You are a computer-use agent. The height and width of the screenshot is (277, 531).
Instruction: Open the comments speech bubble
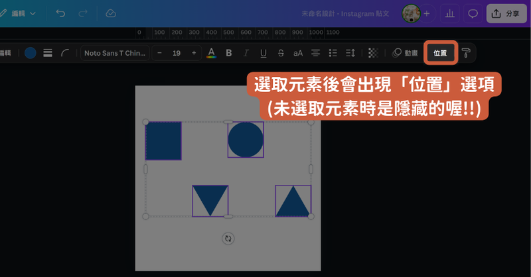(473, 13)
